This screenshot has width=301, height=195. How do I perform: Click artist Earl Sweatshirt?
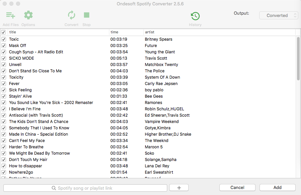click(159, 172)
